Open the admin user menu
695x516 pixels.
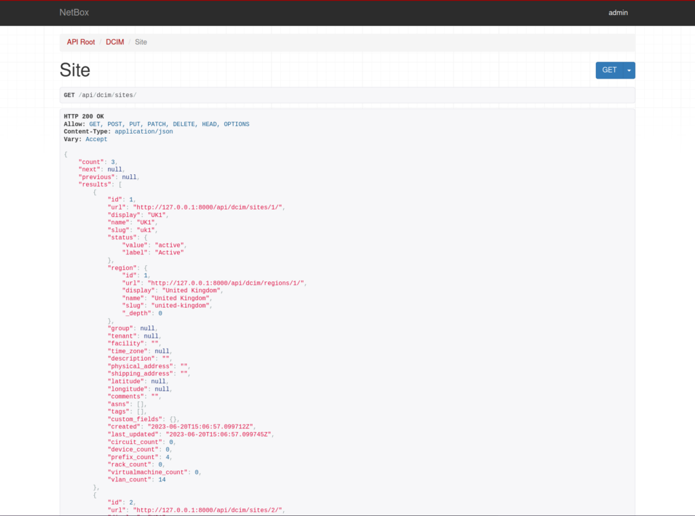click(618, 12)
